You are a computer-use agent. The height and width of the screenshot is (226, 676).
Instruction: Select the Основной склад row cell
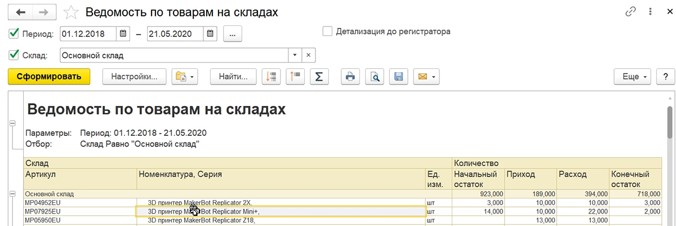tap(238, 193)
